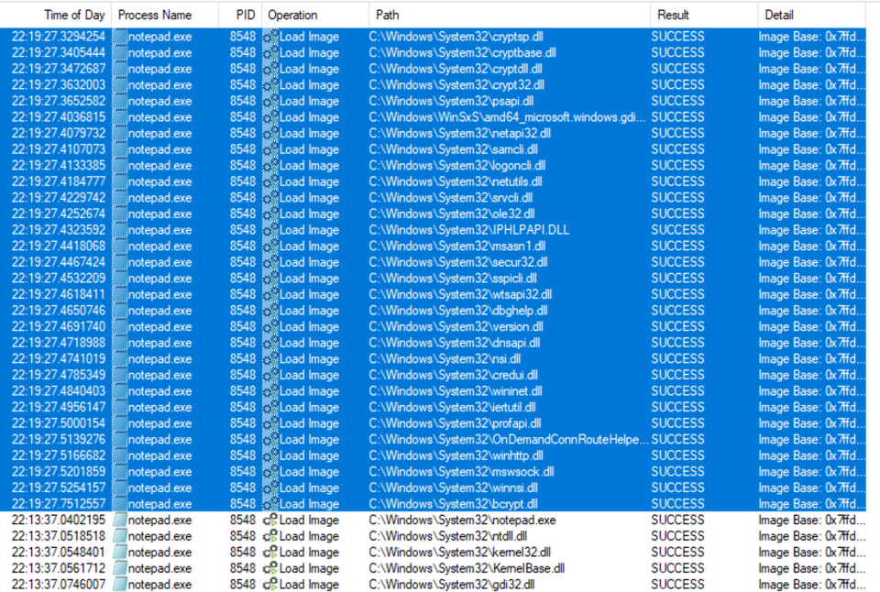The height and width of the screenshot is (592, 880).
Task: Click the Load Image icon in the psapi.dll row
Action: pos(270,101)
